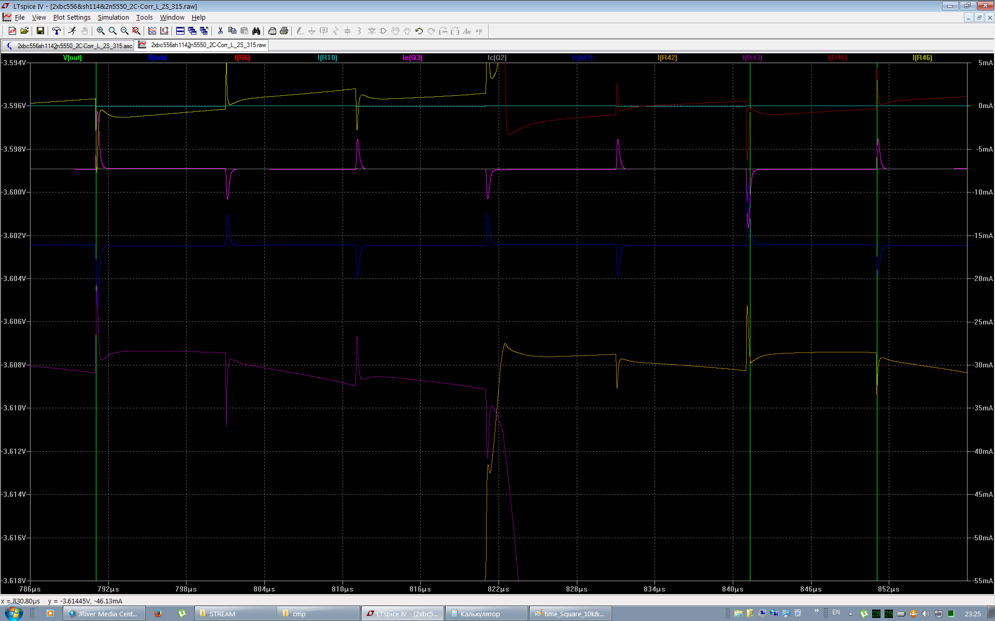Screen dimensions: 995x621
Task: Click the I(R6) trace label
Action: (243, 58)
